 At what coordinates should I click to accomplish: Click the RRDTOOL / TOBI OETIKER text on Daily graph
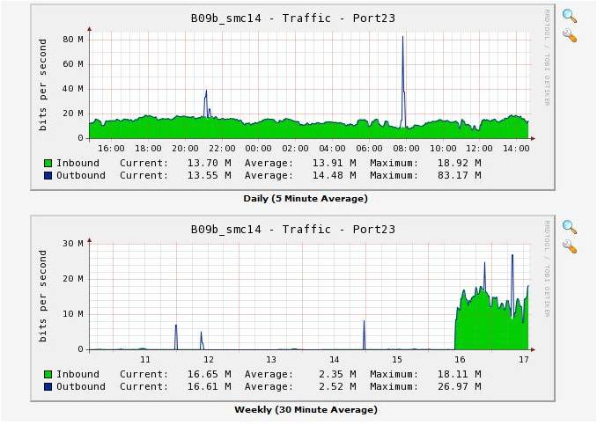point(547,58)
